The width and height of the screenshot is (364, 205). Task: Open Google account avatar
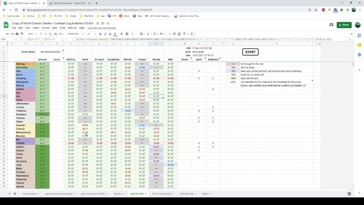pyautogui.click(x=358, y=25)
